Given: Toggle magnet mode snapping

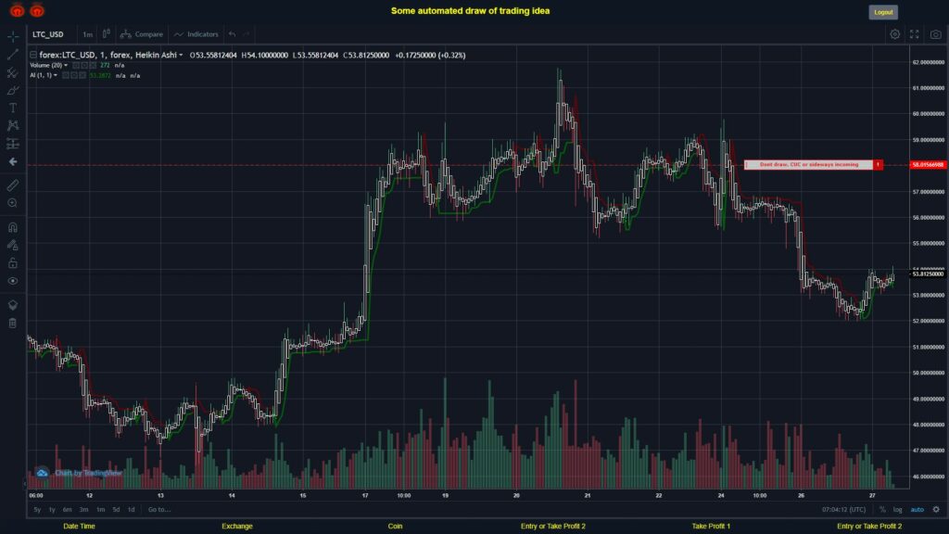Looking at the screenshot, I should (13, 228).
